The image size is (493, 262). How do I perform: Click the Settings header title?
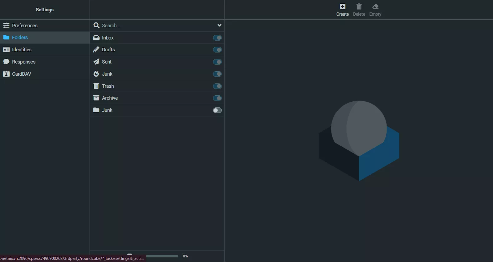45,10
